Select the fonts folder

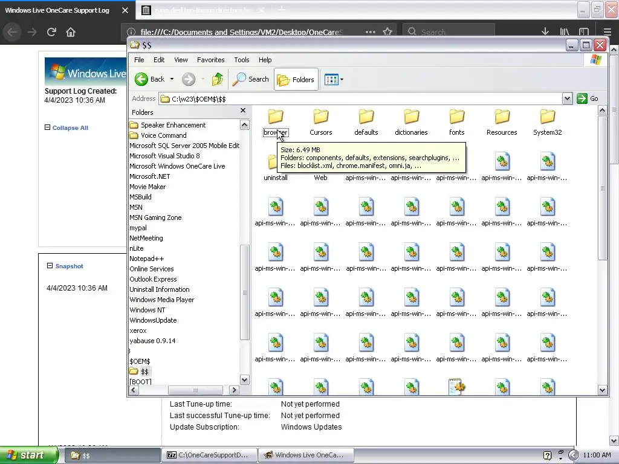click(x=457, y=122)
